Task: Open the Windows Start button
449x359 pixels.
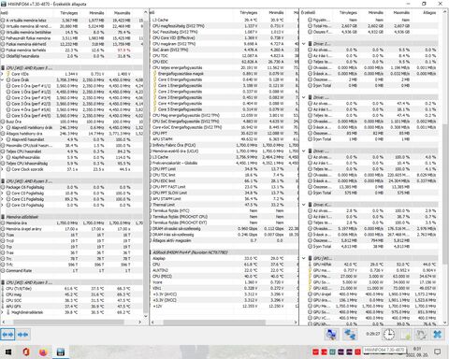Action: [8, 352]
